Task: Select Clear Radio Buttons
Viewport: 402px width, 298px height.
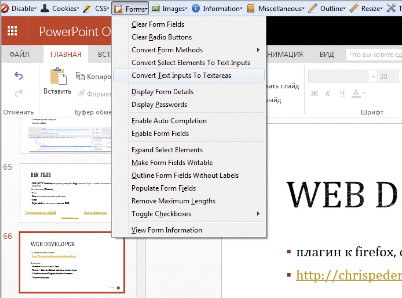Action: click(x=189, y=37)
